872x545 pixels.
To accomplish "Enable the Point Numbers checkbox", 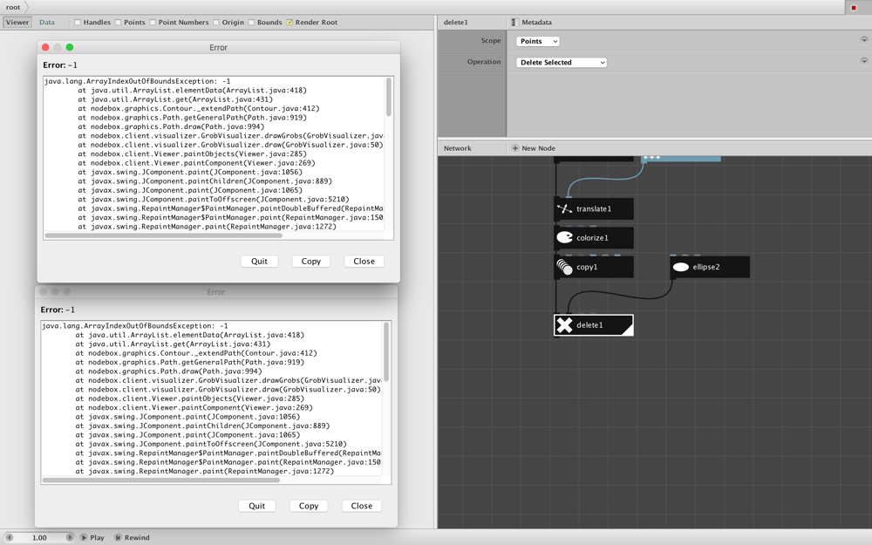I will pyautogui.click(x=153, y=23).
